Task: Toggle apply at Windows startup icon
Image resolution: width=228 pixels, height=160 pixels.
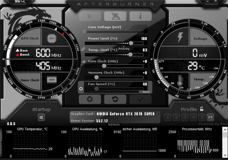Action: pos(41,117)
